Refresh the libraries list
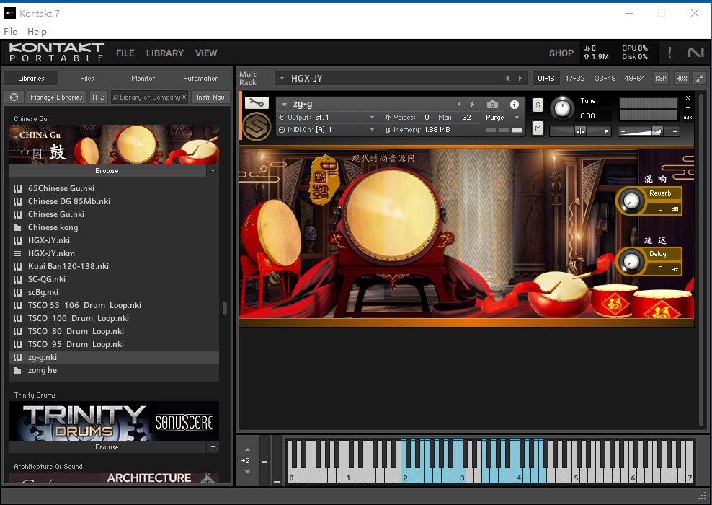 (x=14, y=97)
